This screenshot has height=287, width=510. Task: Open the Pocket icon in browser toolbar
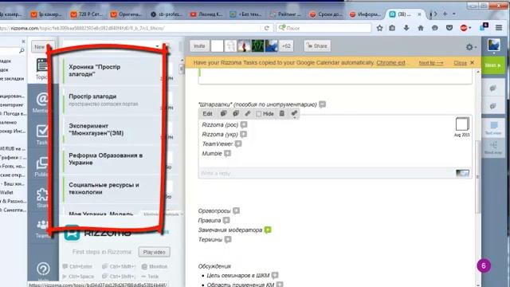point(449,28)
